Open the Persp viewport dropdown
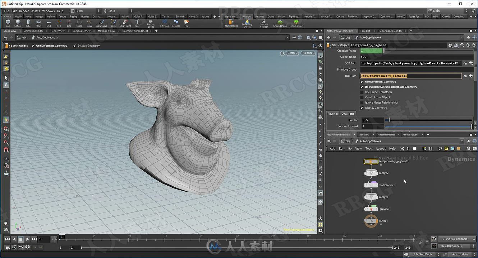478x258 pixels. click(292, 53)
